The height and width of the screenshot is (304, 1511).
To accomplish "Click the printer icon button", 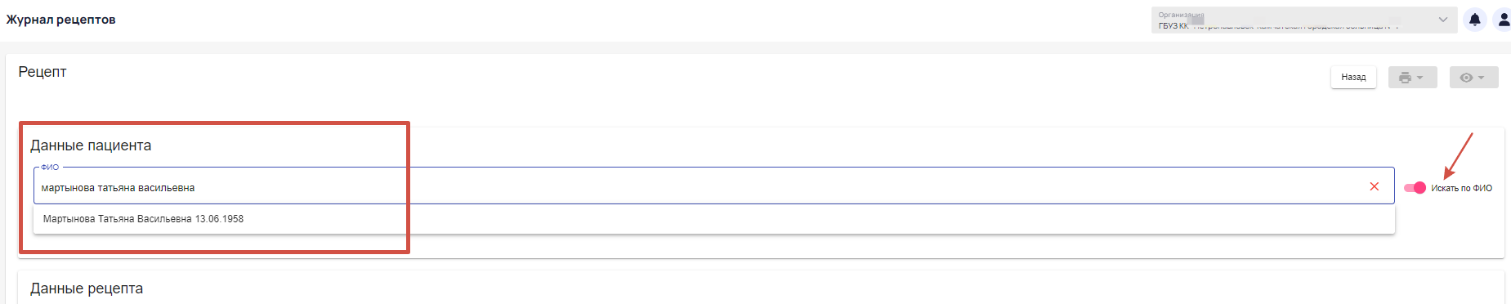I will [x=1405, y=78].
